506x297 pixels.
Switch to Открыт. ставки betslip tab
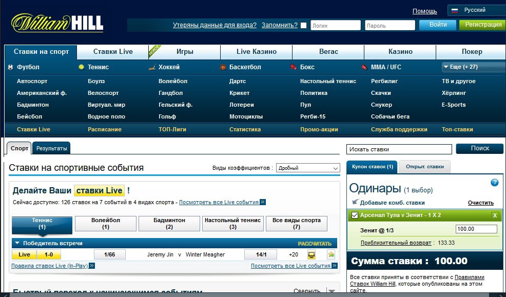point(425,167)
